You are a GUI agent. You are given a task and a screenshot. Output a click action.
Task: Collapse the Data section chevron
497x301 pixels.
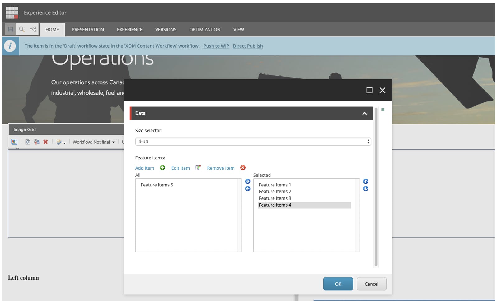pyautogui.click(x=364, y=114)
